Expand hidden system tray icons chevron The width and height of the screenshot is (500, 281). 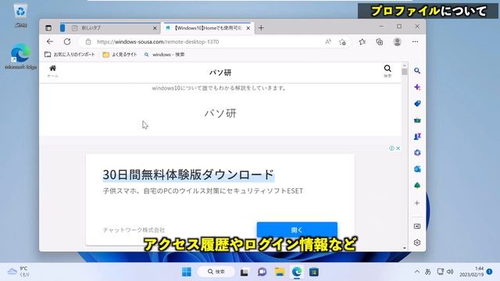[416, 272]
